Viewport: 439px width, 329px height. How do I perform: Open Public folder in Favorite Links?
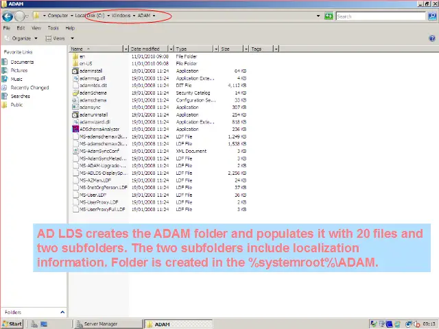[x=16, y=105]
